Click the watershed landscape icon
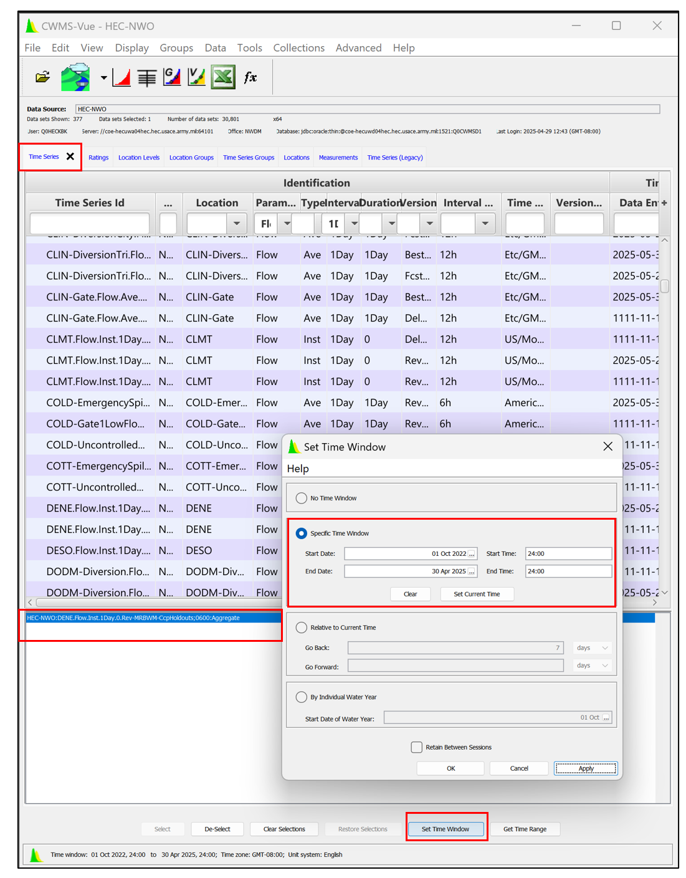Image resolution: width=686 pixels, height=878 pixels. click(75, 77)
